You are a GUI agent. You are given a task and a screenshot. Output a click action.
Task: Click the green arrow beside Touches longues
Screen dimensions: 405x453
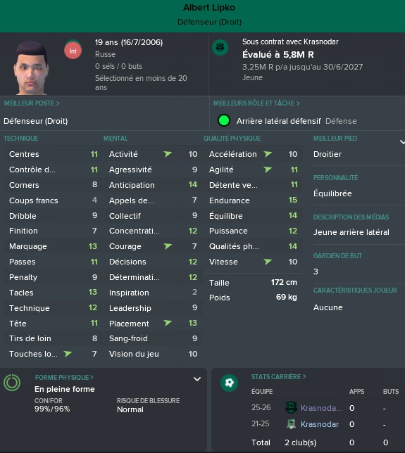click(68, 353)
